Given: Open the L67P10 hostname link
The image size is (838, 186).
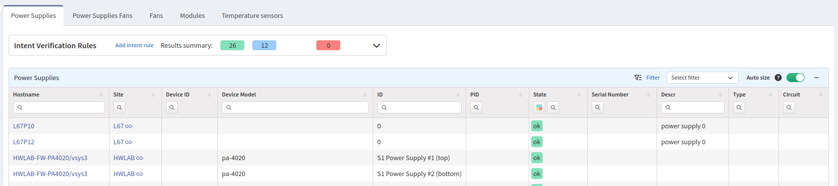Looking at the screenshot, I should [x=23, y=126].
